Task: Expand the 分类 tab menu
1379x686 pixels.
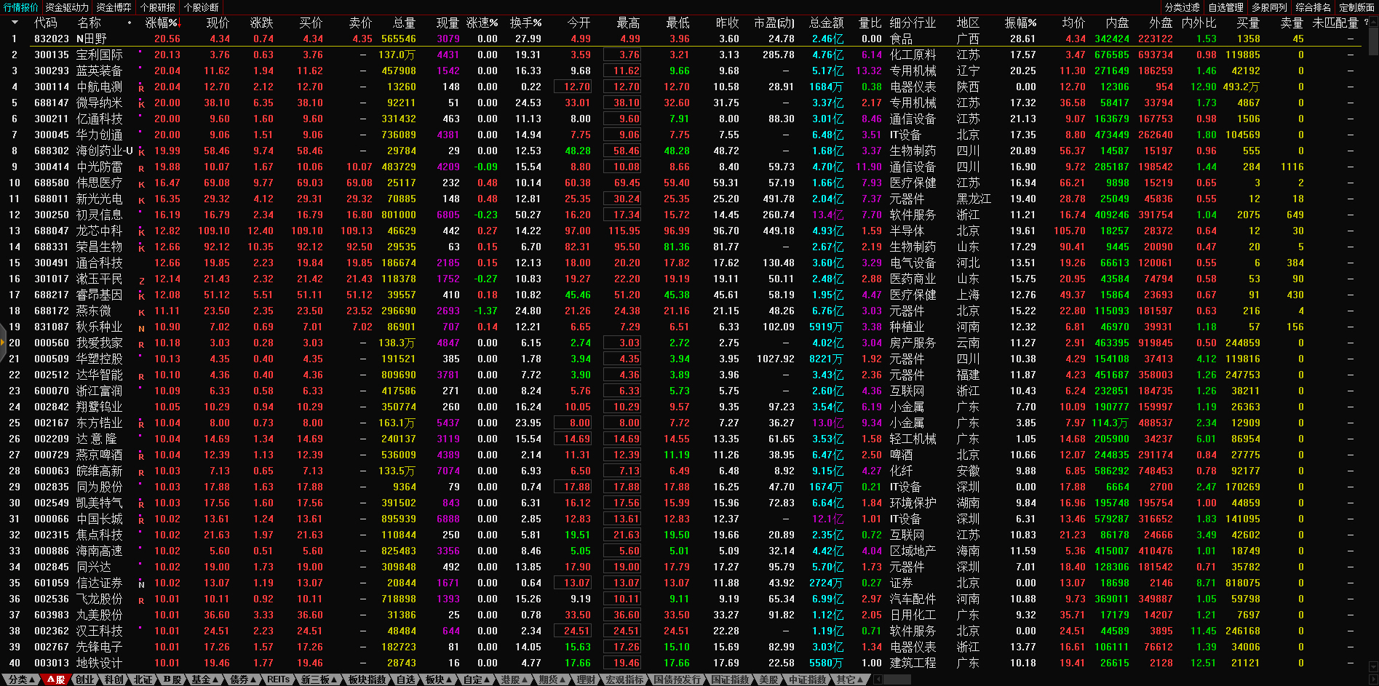Action: pos(19,679)
